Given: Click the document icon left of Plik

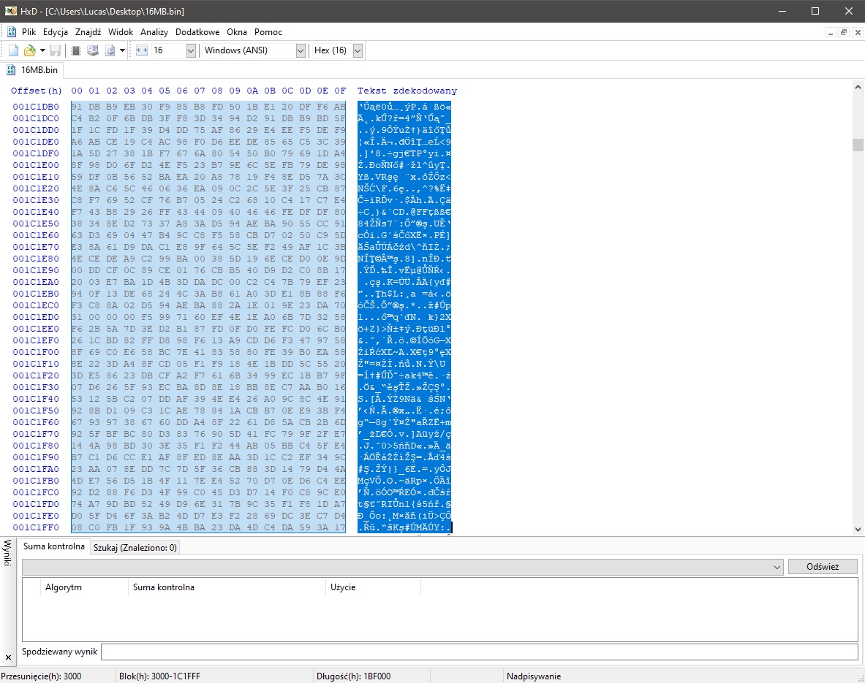Looking at the screenshot, I should [11, 32].
